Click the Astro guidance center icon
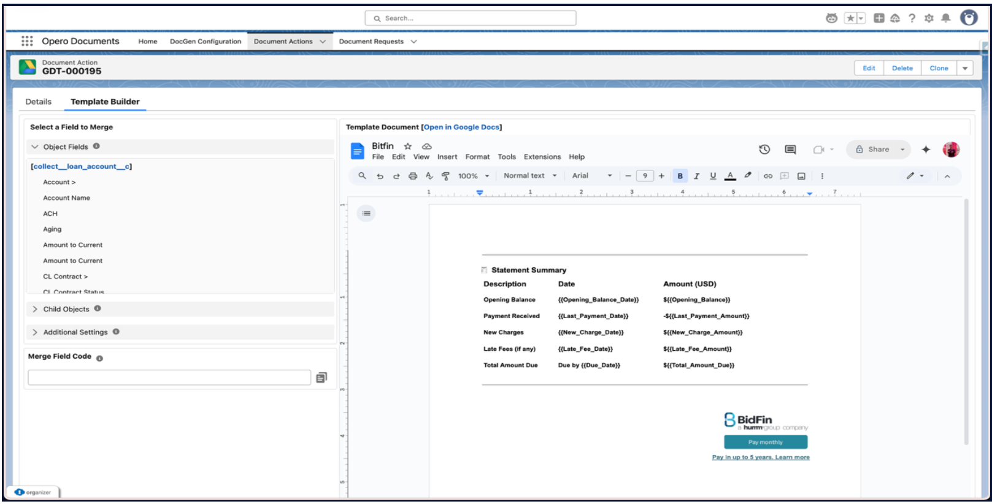 point(831,18)
